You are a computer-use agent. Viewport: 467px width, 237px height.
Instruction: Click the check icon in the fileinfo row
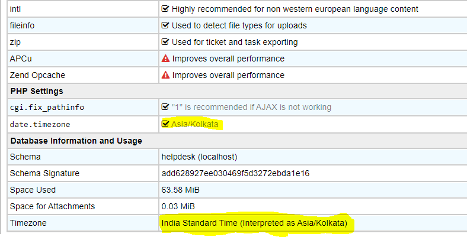pos(165,25)
